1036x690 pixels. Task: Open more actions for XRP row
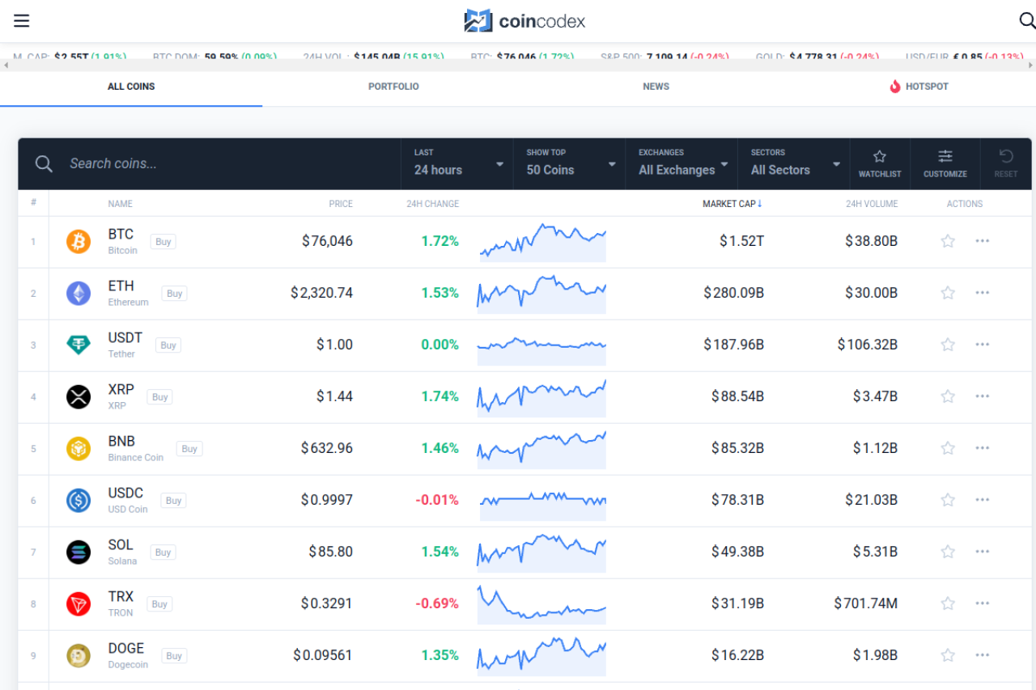[982, 396]
